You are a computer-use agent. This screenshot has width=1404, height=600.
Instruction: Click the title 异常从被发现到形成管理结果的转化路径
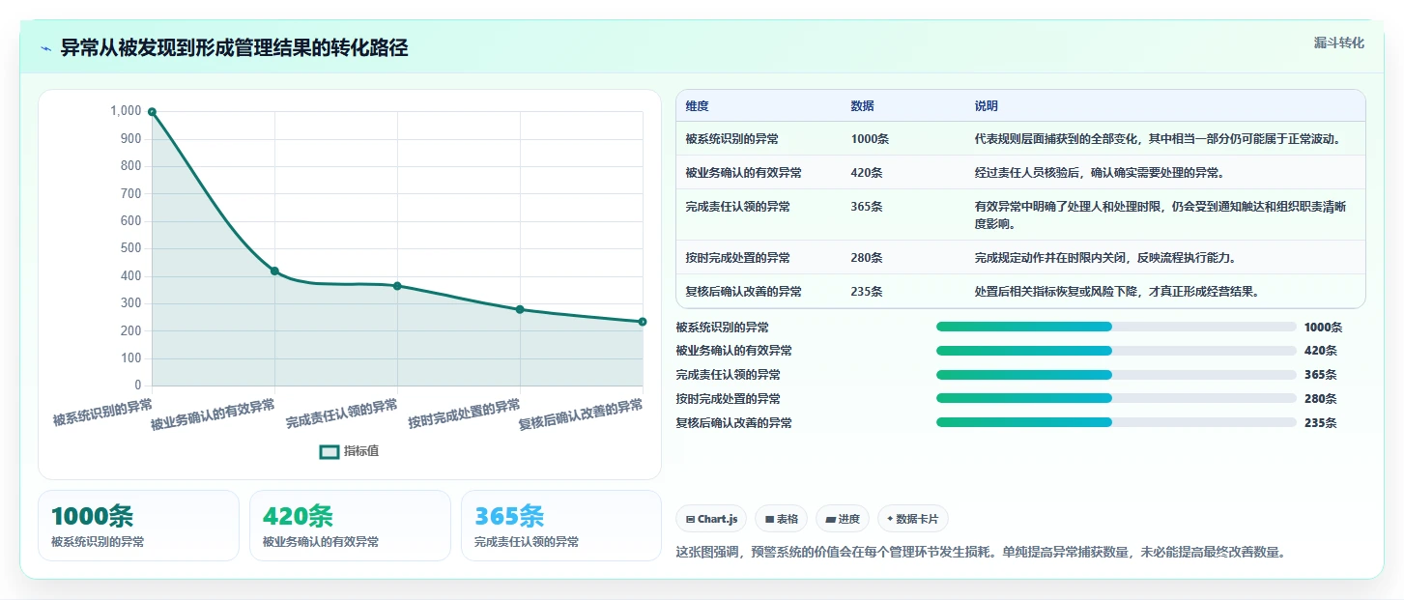234,48
